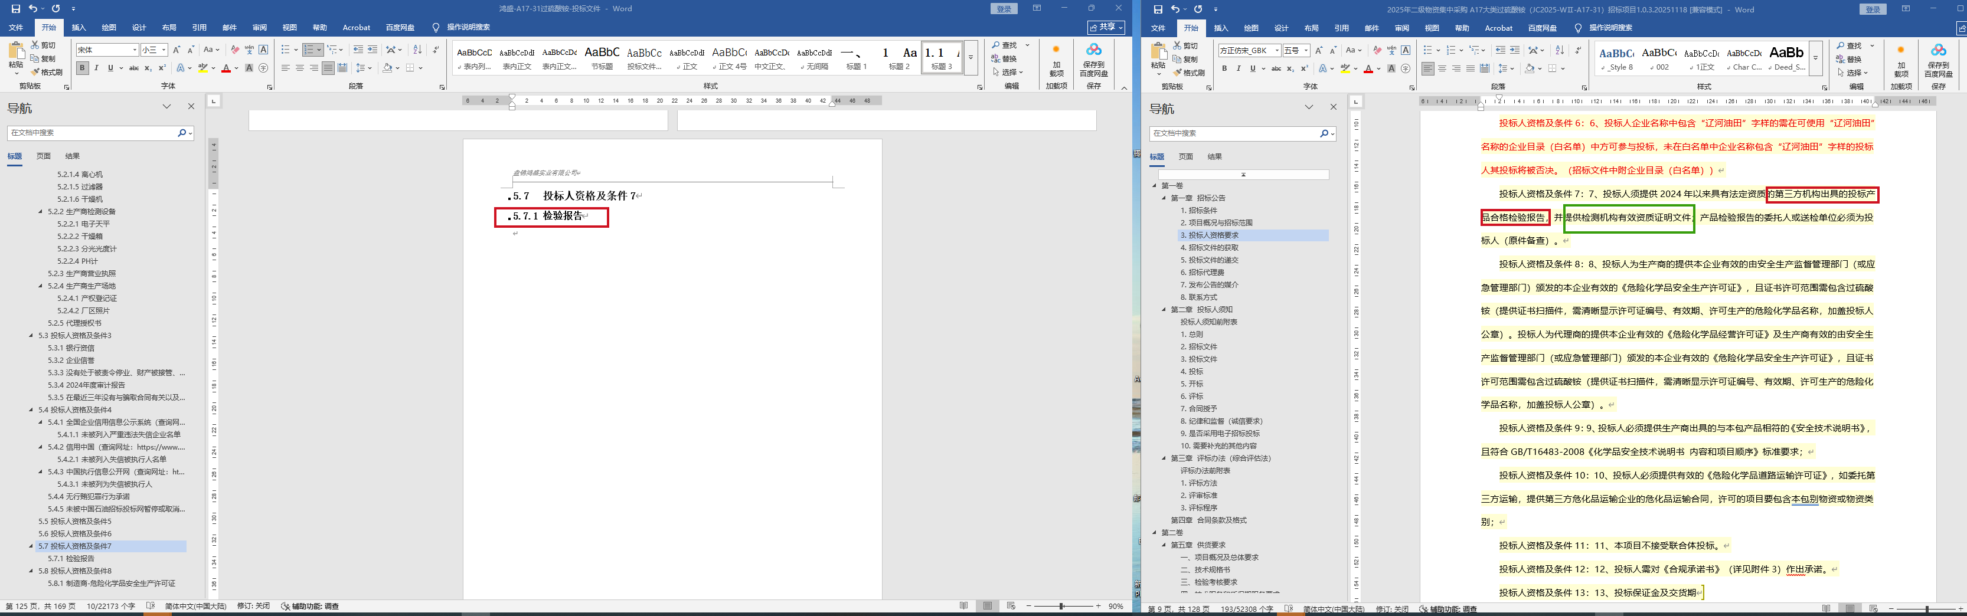Toggle Bold in the left window's font group
This screenshot has width=1967, height=616.
pyautogui.click(x=81, y=68)
